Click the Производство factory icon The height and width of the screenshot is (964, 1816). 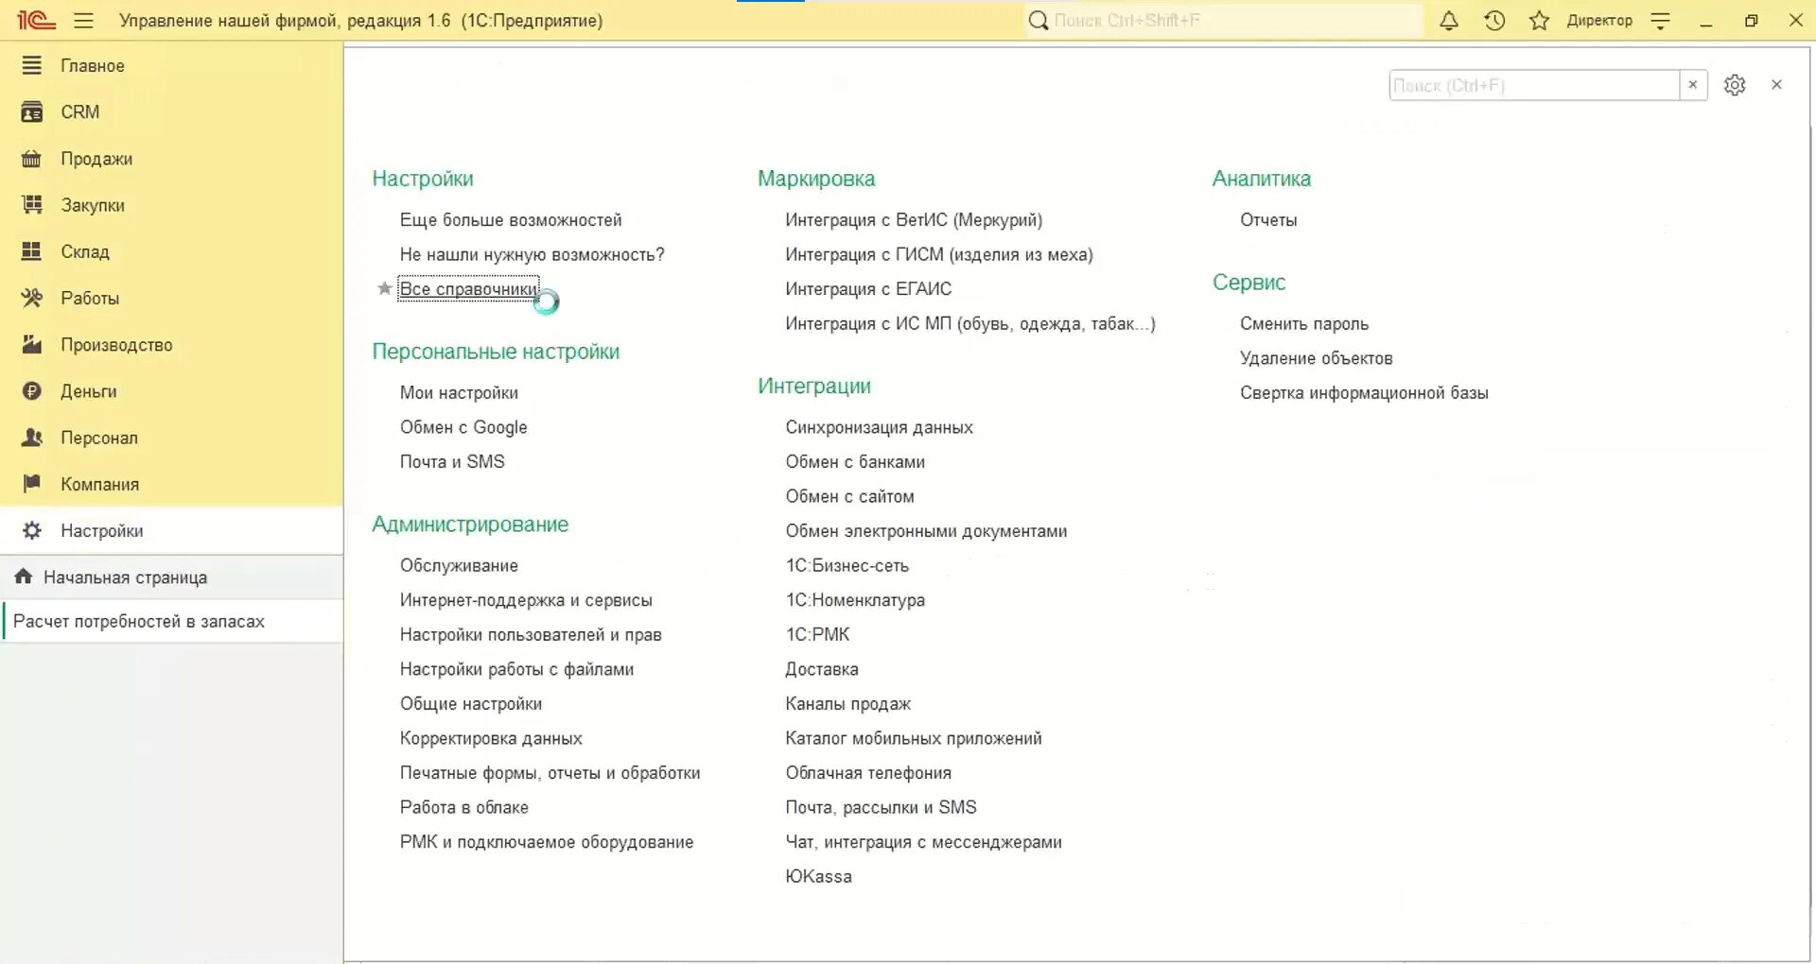click(32, 345)
